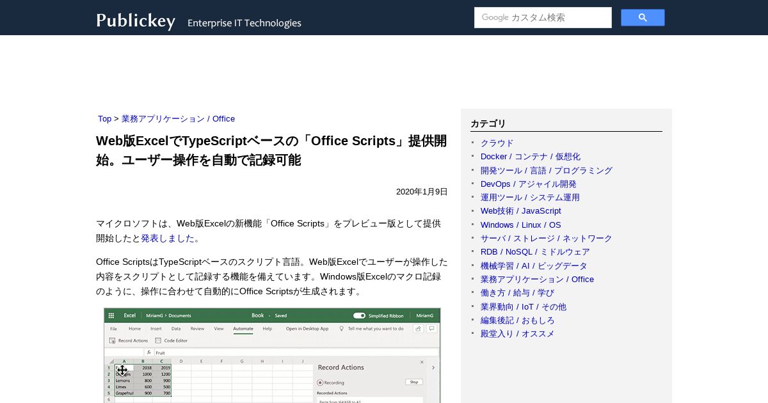768x403 pixels.
Task: Open サーバ / ストレージ / ネットワーク category
Action: coord(547,239)
